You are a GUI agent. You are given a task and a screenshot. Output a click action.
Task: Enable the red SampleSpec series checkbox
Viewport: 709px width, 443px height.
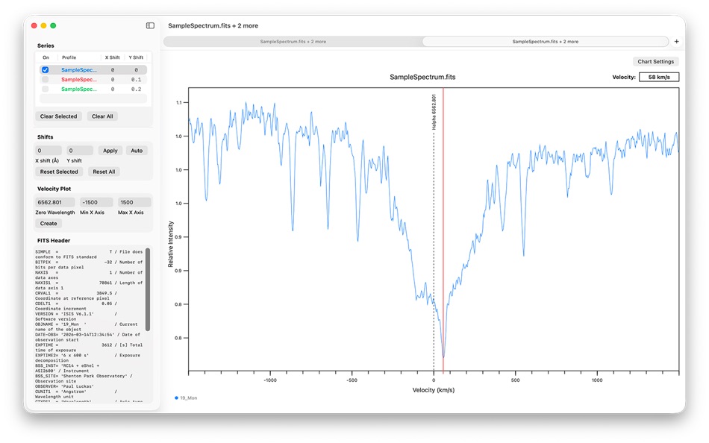click(46, 80)
